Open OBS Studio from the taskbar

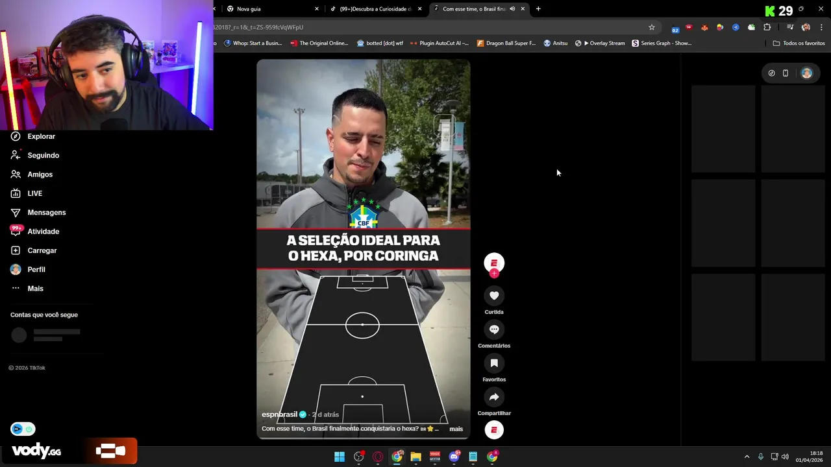(x=358, y=457)
